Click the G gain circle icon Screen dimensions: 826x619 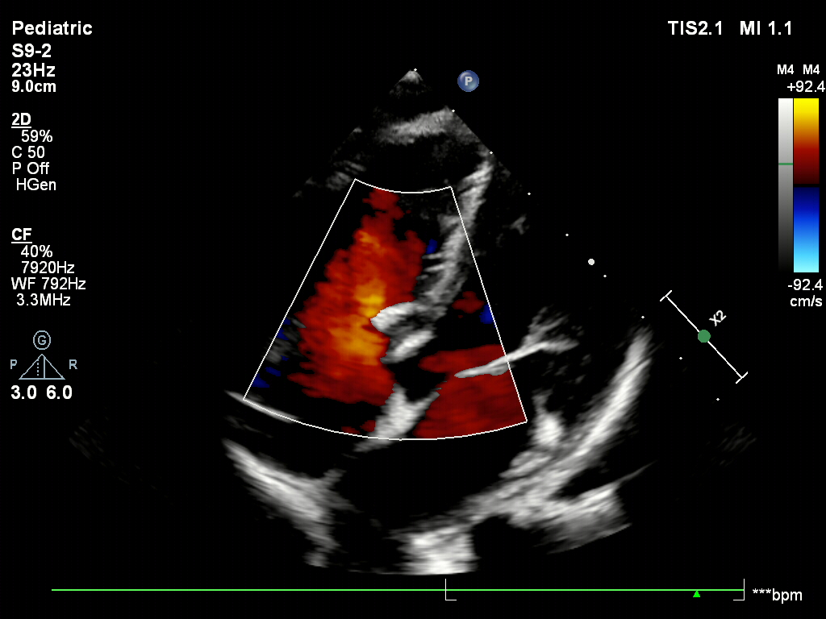pos(42,340)
